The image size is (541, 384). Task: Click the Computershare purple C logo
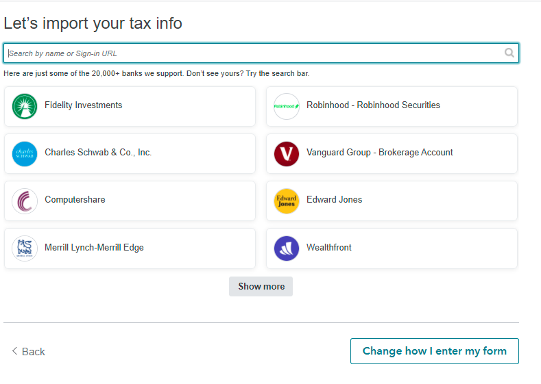click(25, 201)
